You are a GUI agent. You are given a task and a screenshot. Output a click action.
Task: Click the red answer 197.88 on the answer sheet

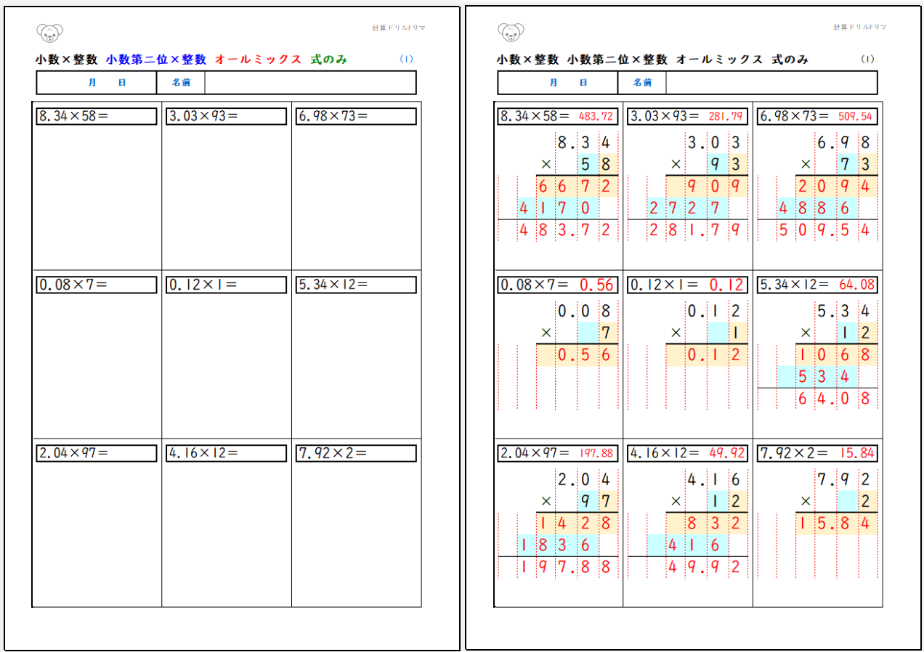pyautogui.click(x=596, y=454)
